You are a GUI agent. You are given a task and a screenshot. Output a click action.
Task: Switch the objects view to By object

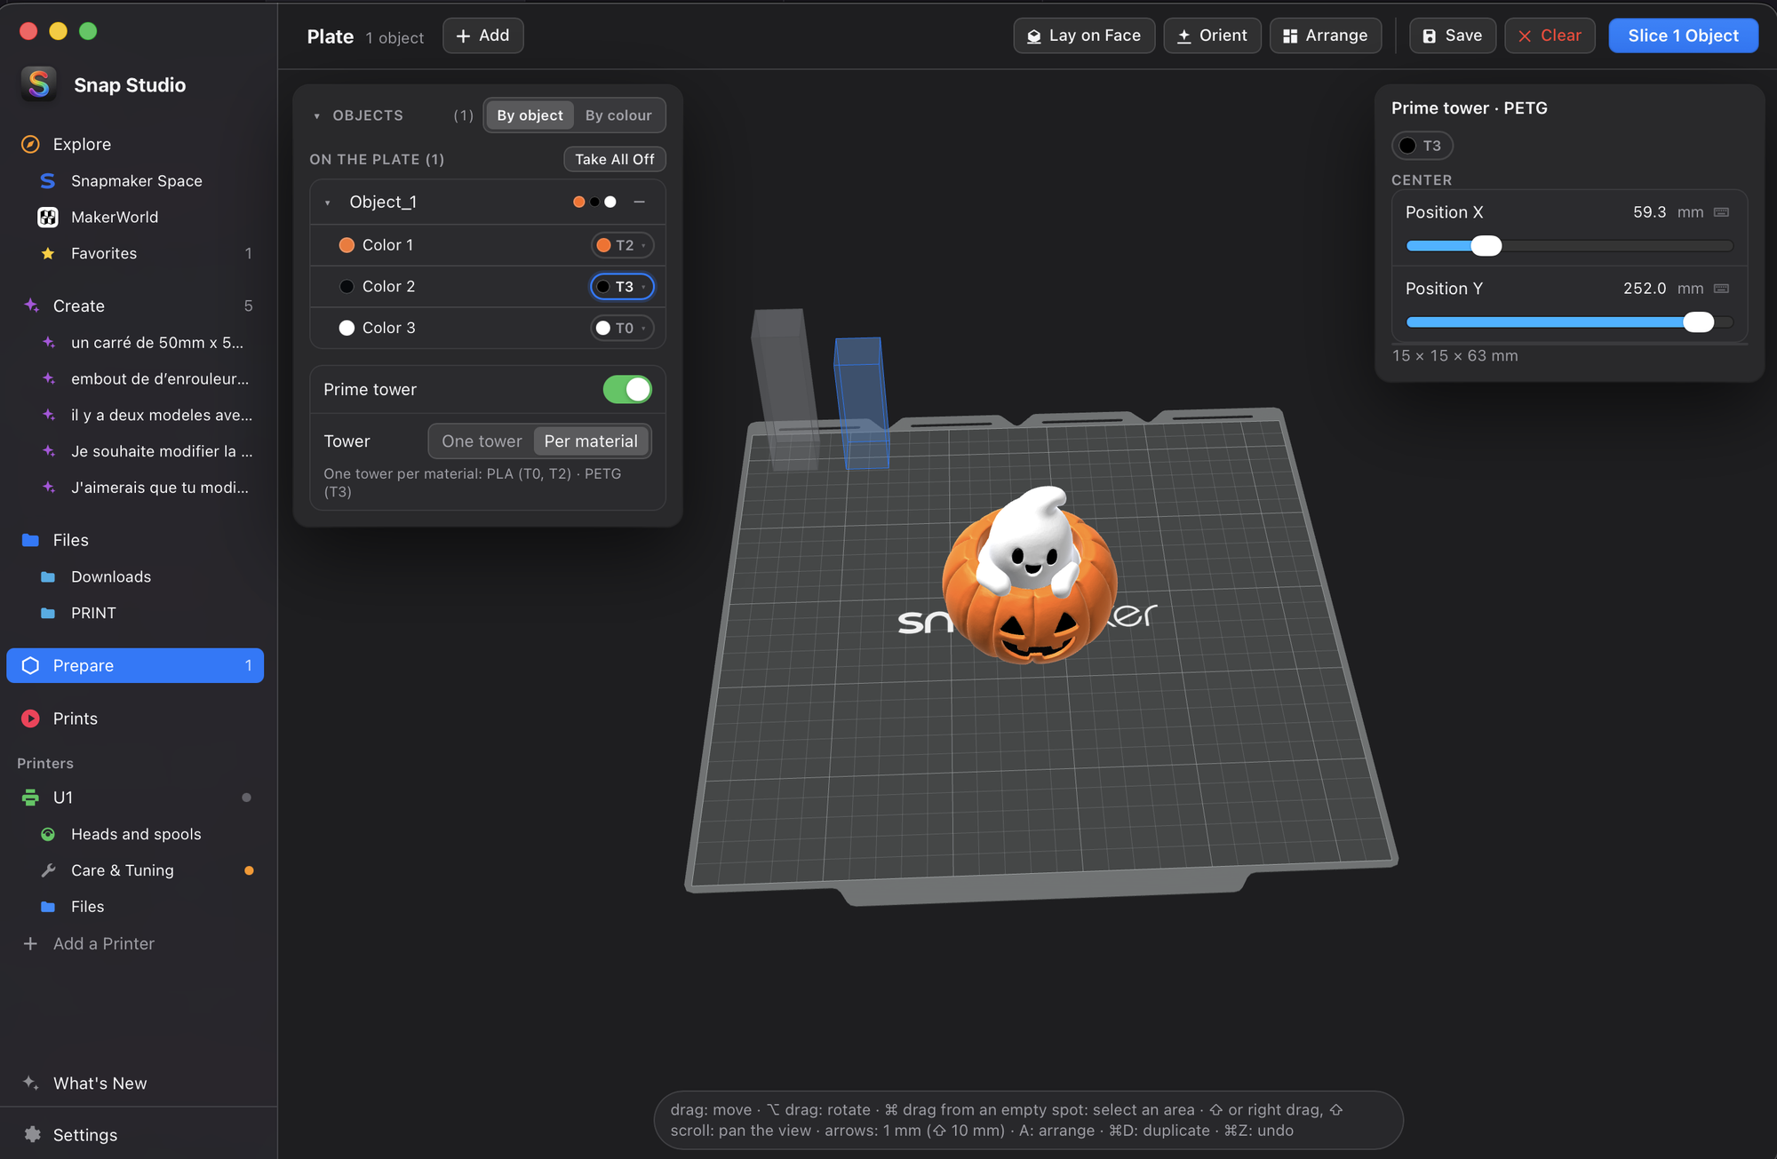point(530,115)
